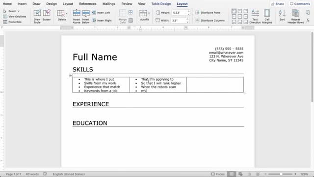Viewport: 314px width, 177px height.
Task: Set cell alignment to top center
Action: 240,11
